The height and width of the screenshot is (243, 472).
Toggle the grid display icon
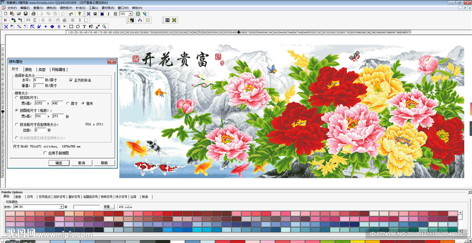click(x=167, y=20)
